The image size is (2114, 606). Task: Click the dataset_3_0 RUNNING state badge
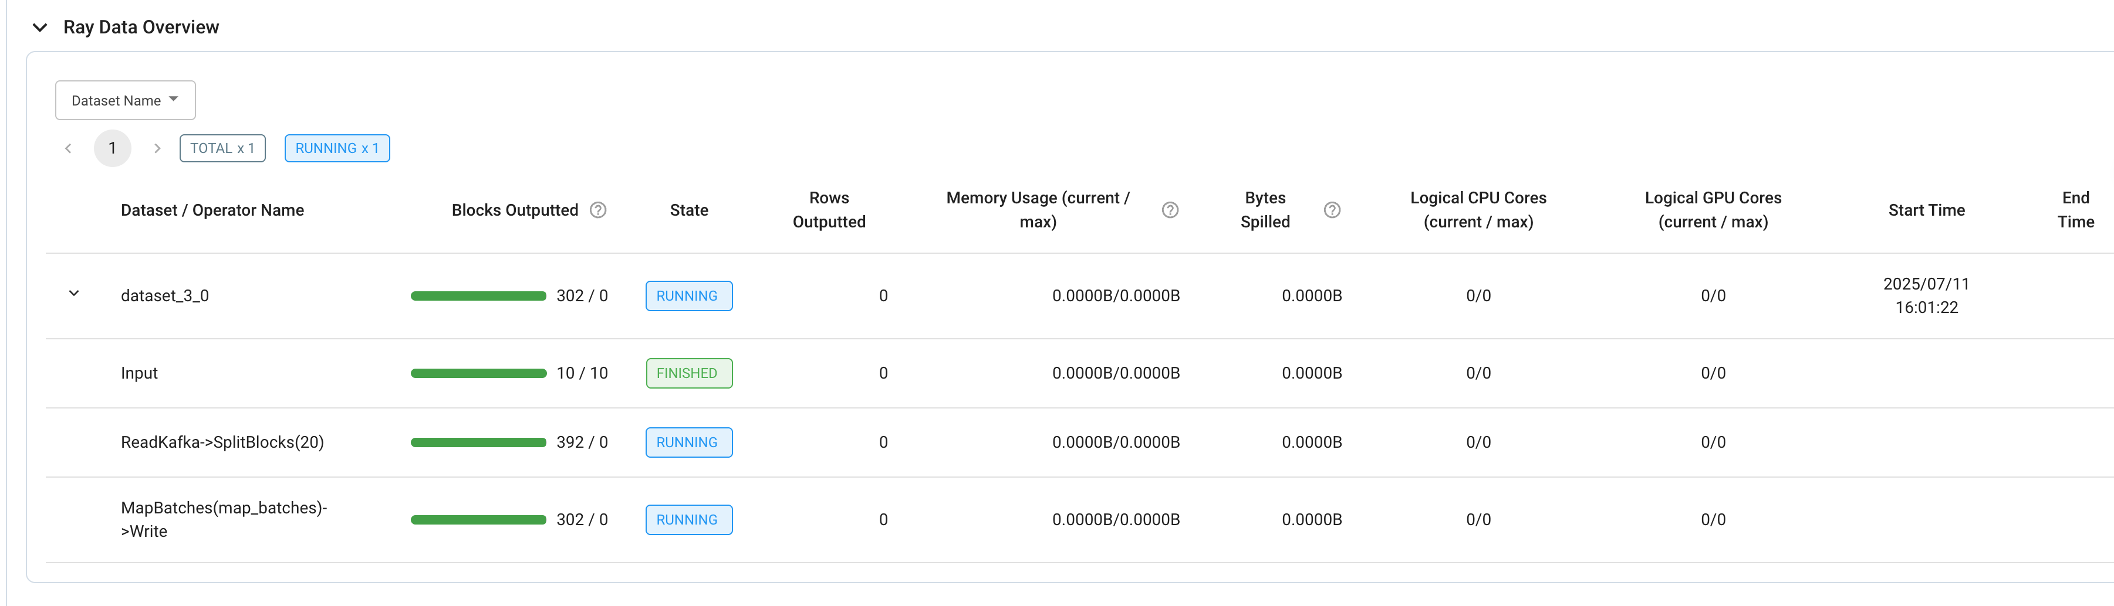click(x=688, y=296)
